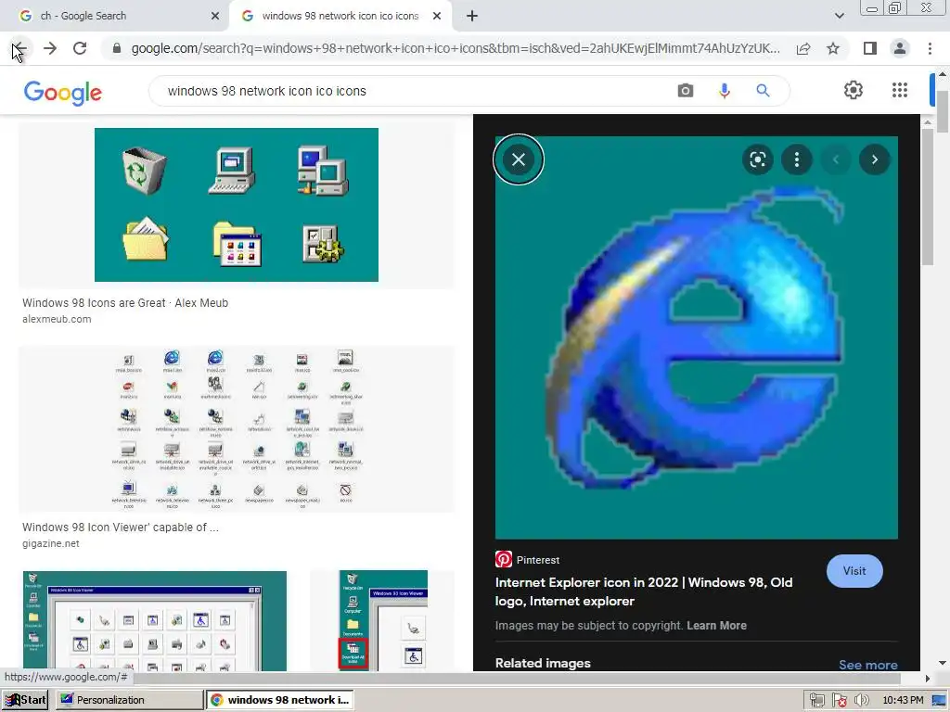Viewport: 950px width, 712px height.
Task: Click the show desktop tray icon
Action: pos(939,700)
